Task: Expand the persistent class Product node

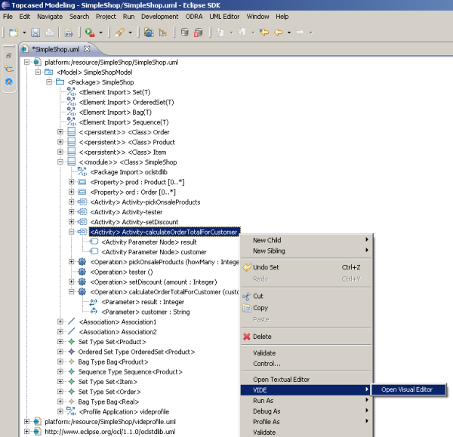Action: [x=60, y=142]
